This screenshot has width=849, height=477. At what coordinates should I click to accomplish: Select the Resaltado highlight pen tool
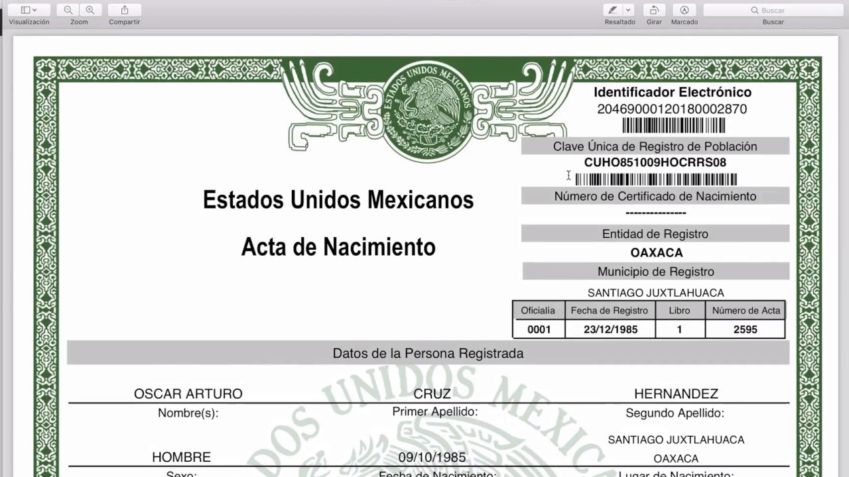tap(613, 10)
